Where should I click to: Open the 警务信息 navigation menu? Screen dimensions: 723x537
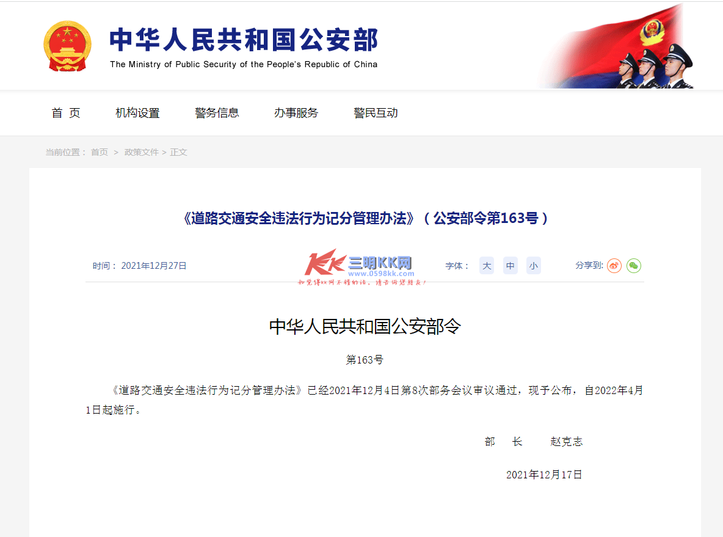click(x=217, y=113)
